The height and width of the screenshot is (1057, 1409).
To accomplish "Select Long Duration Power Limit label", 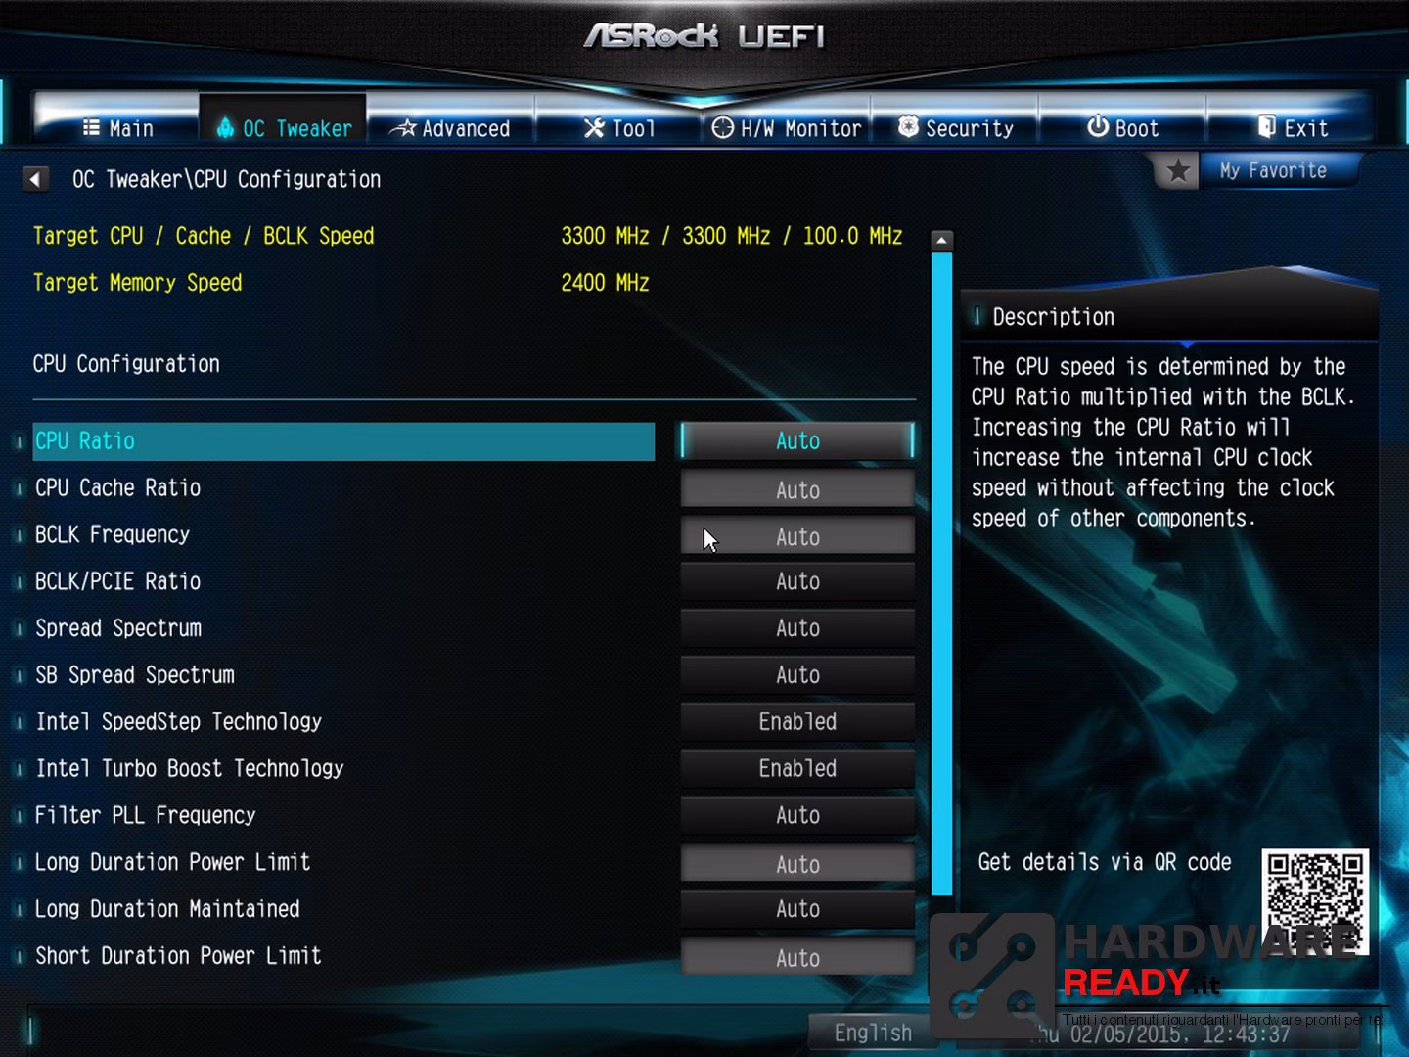I will (x=173, y=862).
